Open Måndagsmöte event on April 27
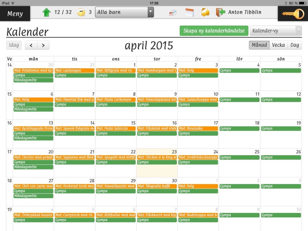This screenshot has height=231, width=308. click(x=33, y=196)
